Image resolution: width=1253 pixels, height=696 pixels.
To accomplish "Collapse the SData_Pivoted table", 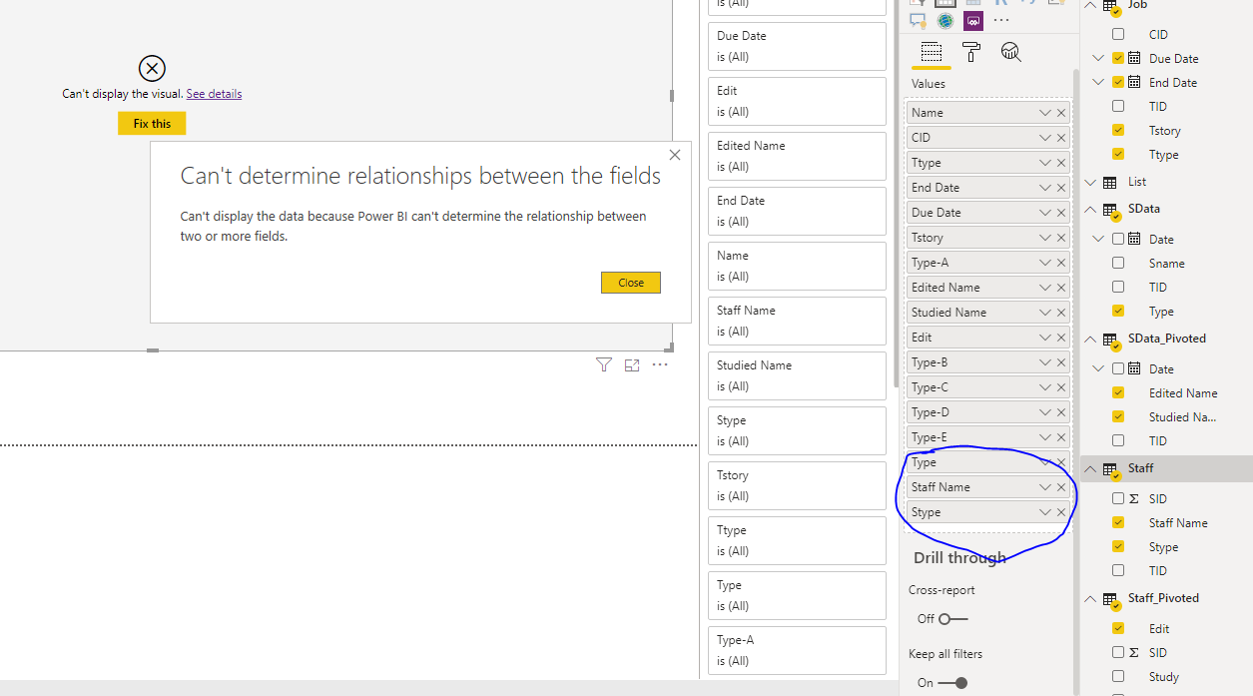I will [x=1089, y=339].
